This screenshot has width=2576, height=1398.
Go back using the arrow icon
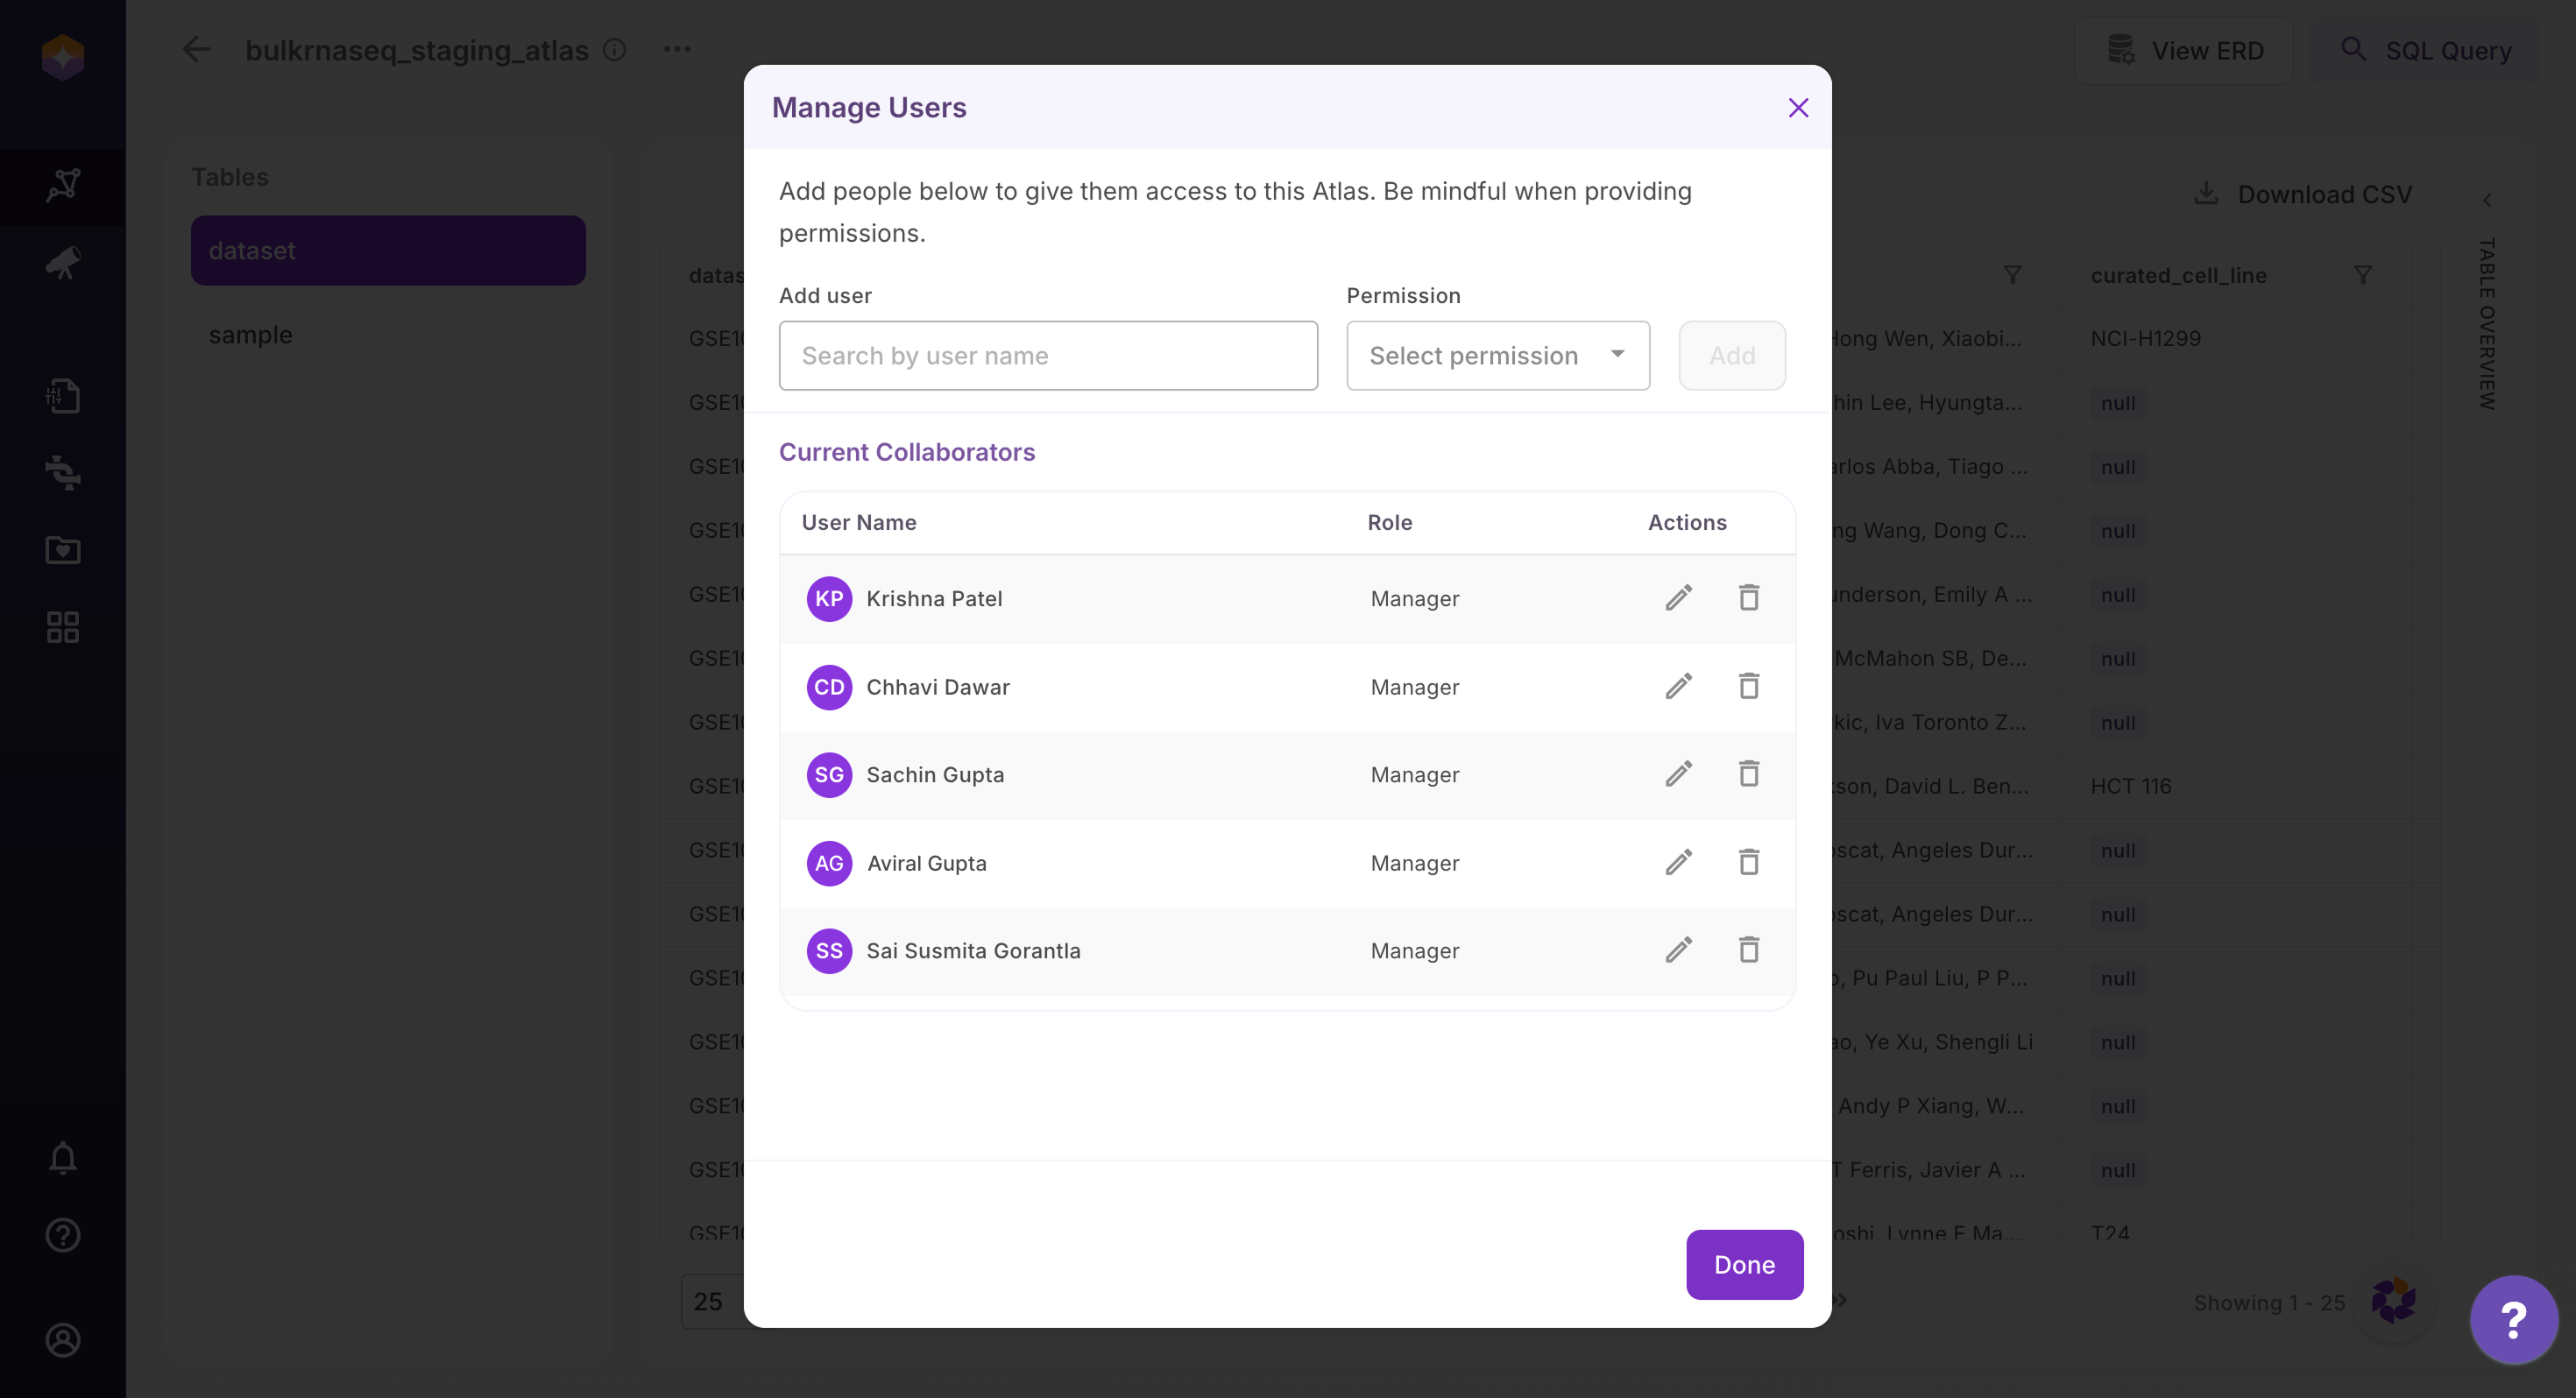pyautogui.click(x=196, y=50)
